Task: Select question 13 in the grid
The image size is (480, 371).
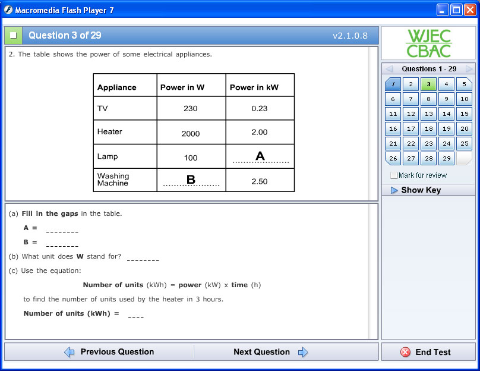Action: tap(428, 114)
